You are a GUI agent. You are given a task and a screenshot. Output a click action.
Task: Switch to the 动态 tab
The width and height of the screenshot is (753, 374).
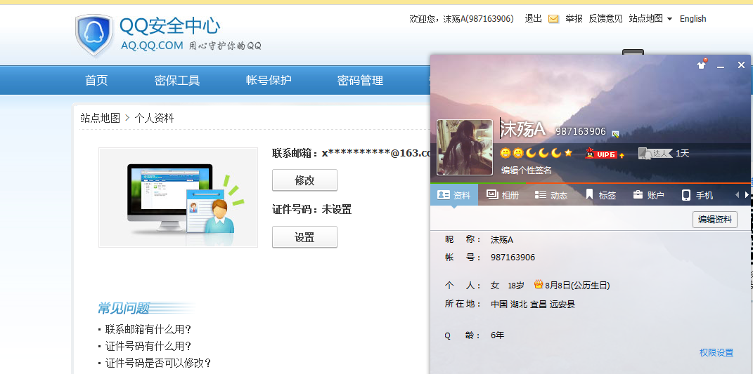point(551,195)
